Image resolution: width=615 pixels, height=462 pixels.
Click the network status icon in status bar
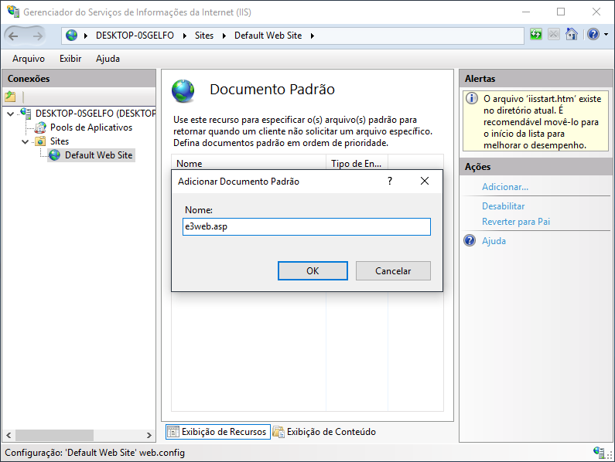[x=599, y=452]
